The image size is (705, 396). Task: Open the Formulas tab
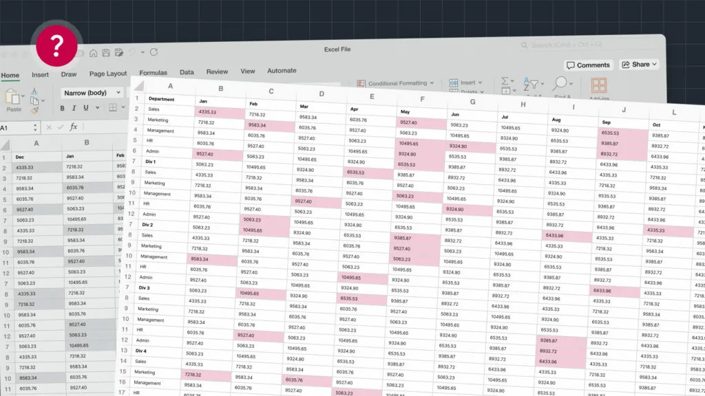153,73
